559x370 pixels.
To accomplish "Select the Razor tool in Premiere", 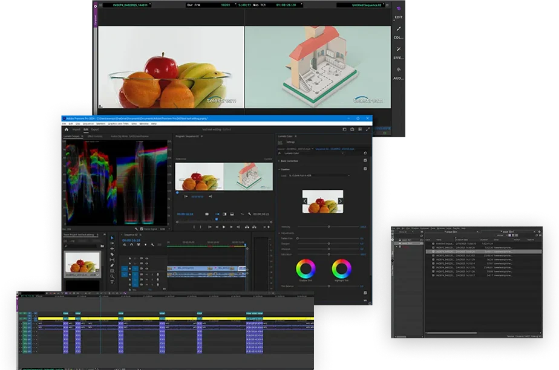I will coord(112,255).
